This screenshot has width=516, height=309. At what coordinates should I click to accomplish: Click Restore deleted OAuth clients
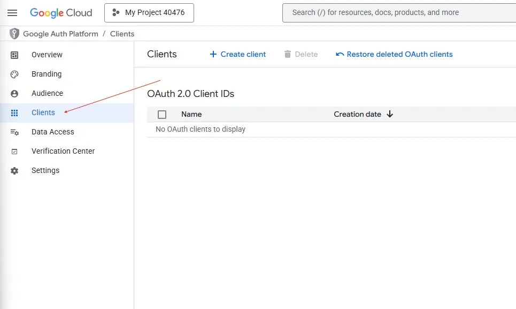click(394, 54)
